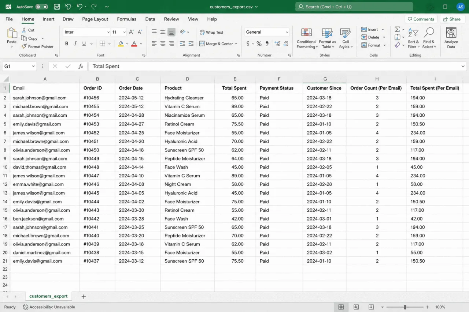Toggle Italic formatting

point(75,44)
